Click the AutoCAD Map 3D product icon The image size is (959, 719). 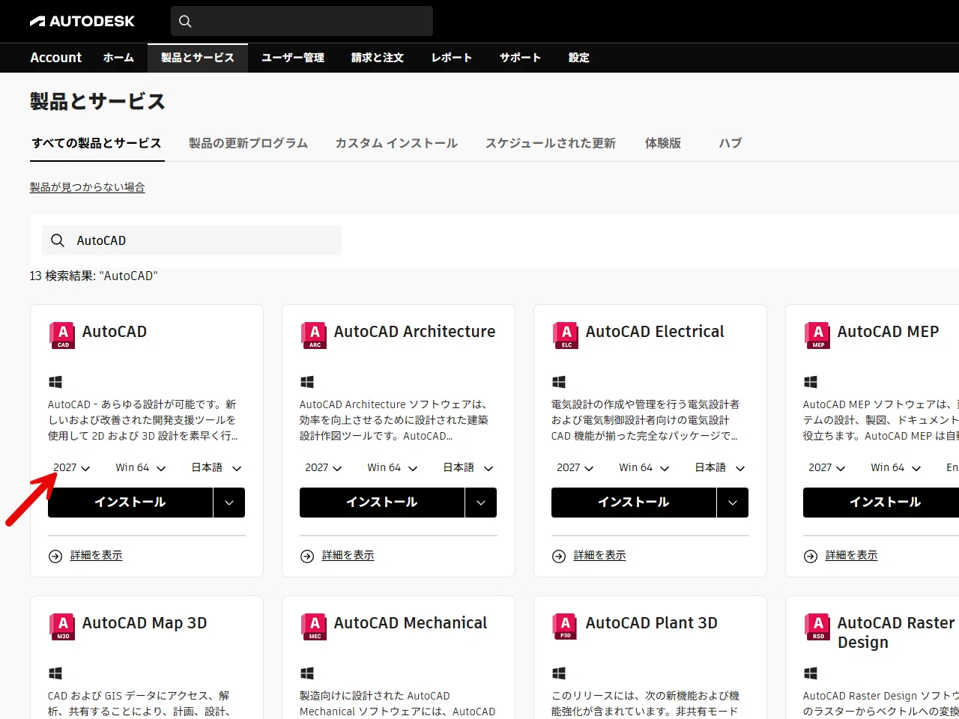point(62,627)
